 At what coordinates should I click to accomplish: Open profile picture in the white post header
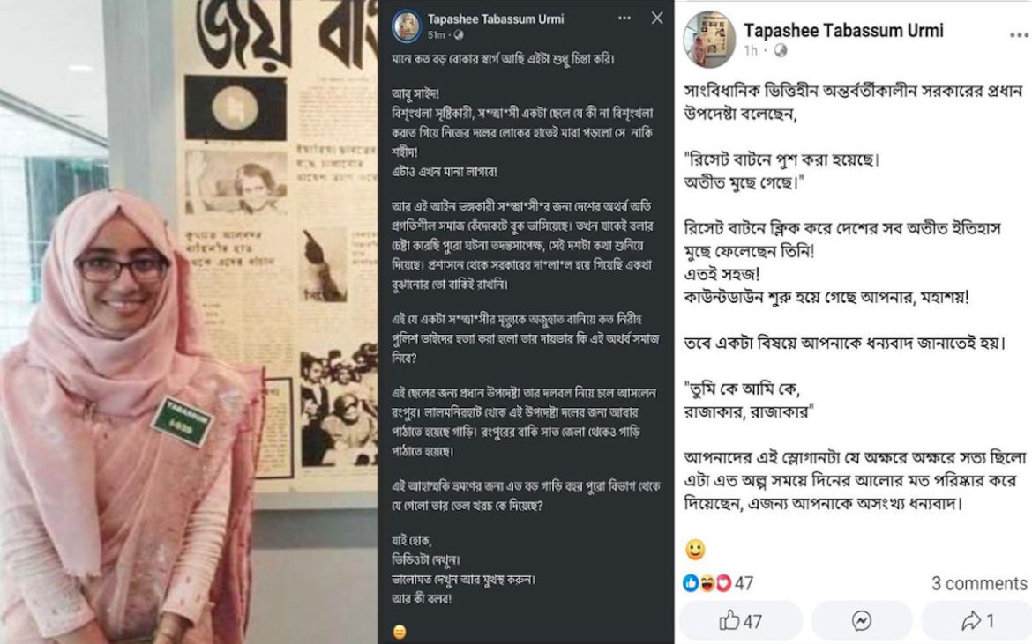coord(709,40)
